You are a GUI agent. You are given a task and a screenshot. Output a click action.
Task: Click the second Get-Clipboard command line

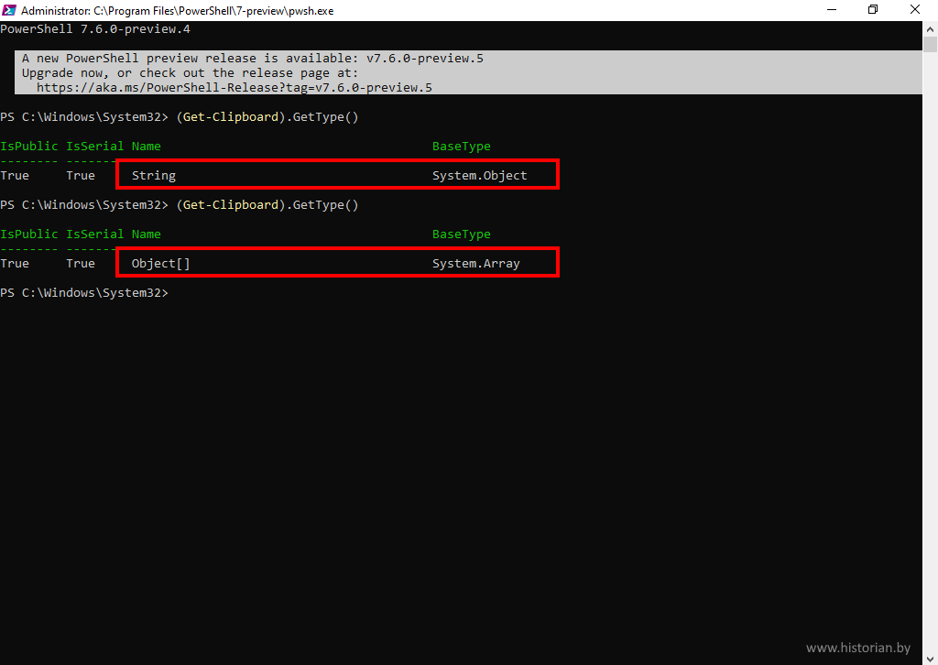click(x=267, y=205)
